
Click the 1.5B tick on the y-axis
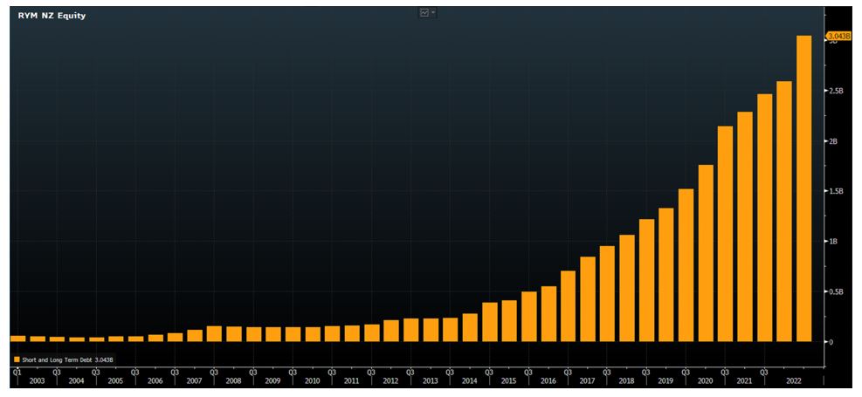pos(836,191)
